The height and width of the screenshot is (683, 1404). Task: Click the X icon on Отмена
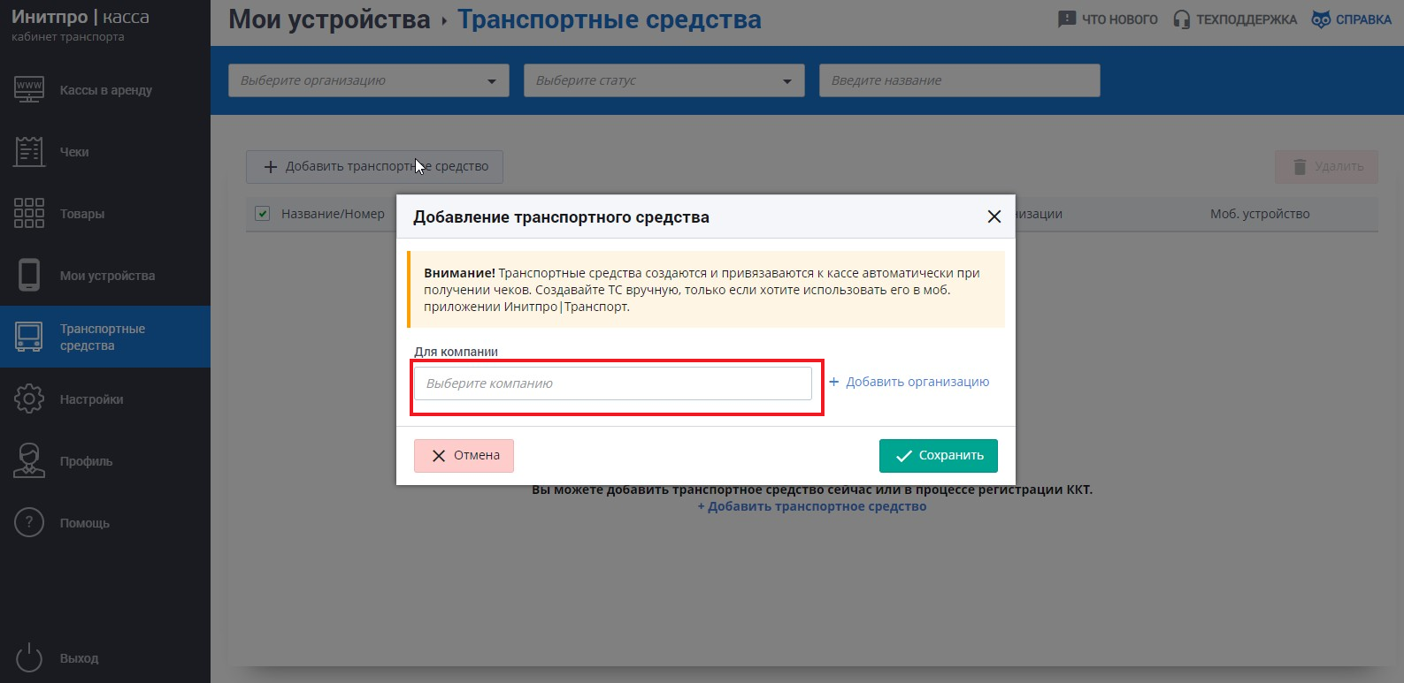click(439, 456)
